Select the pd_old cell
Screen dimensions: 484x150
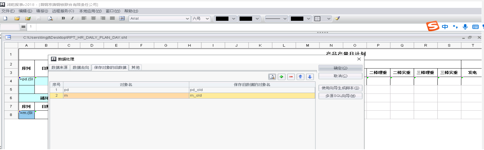pyautogui.click(x=252, y=90)
